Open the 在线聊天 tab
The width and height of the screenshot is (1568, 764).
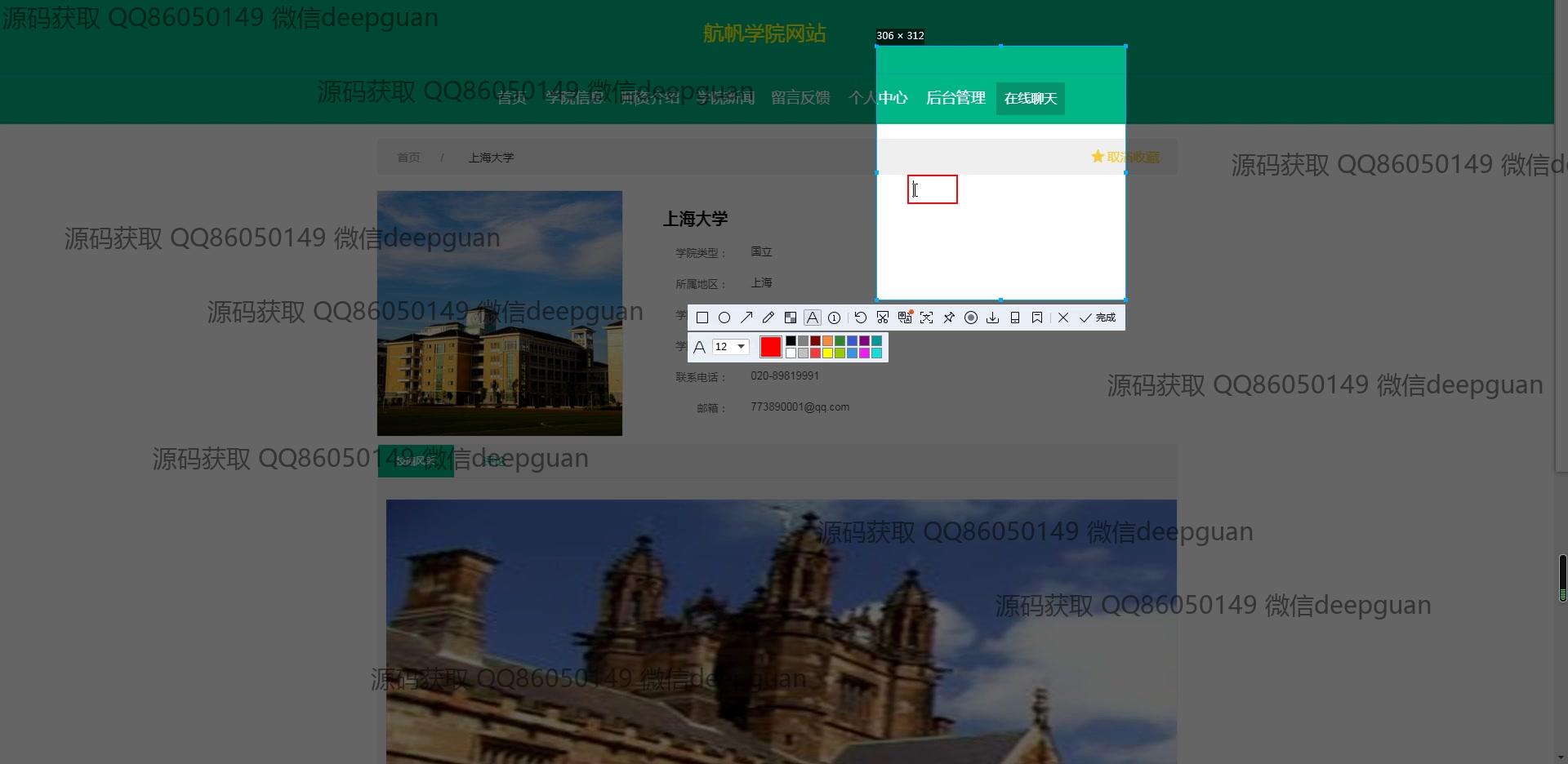click(x=1031, y=99)
